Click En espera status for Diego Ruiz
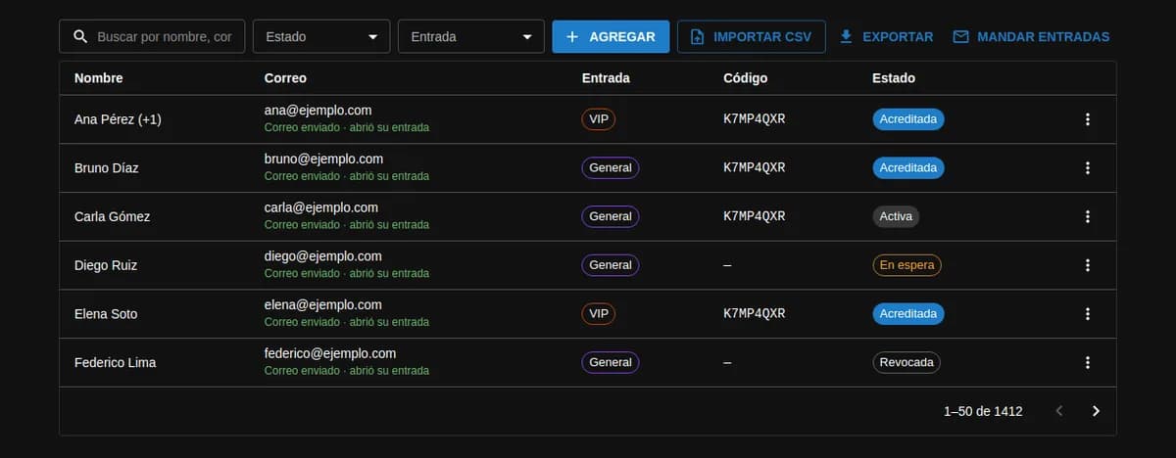Screen dimensions: 1176x458 click(906, 265)
